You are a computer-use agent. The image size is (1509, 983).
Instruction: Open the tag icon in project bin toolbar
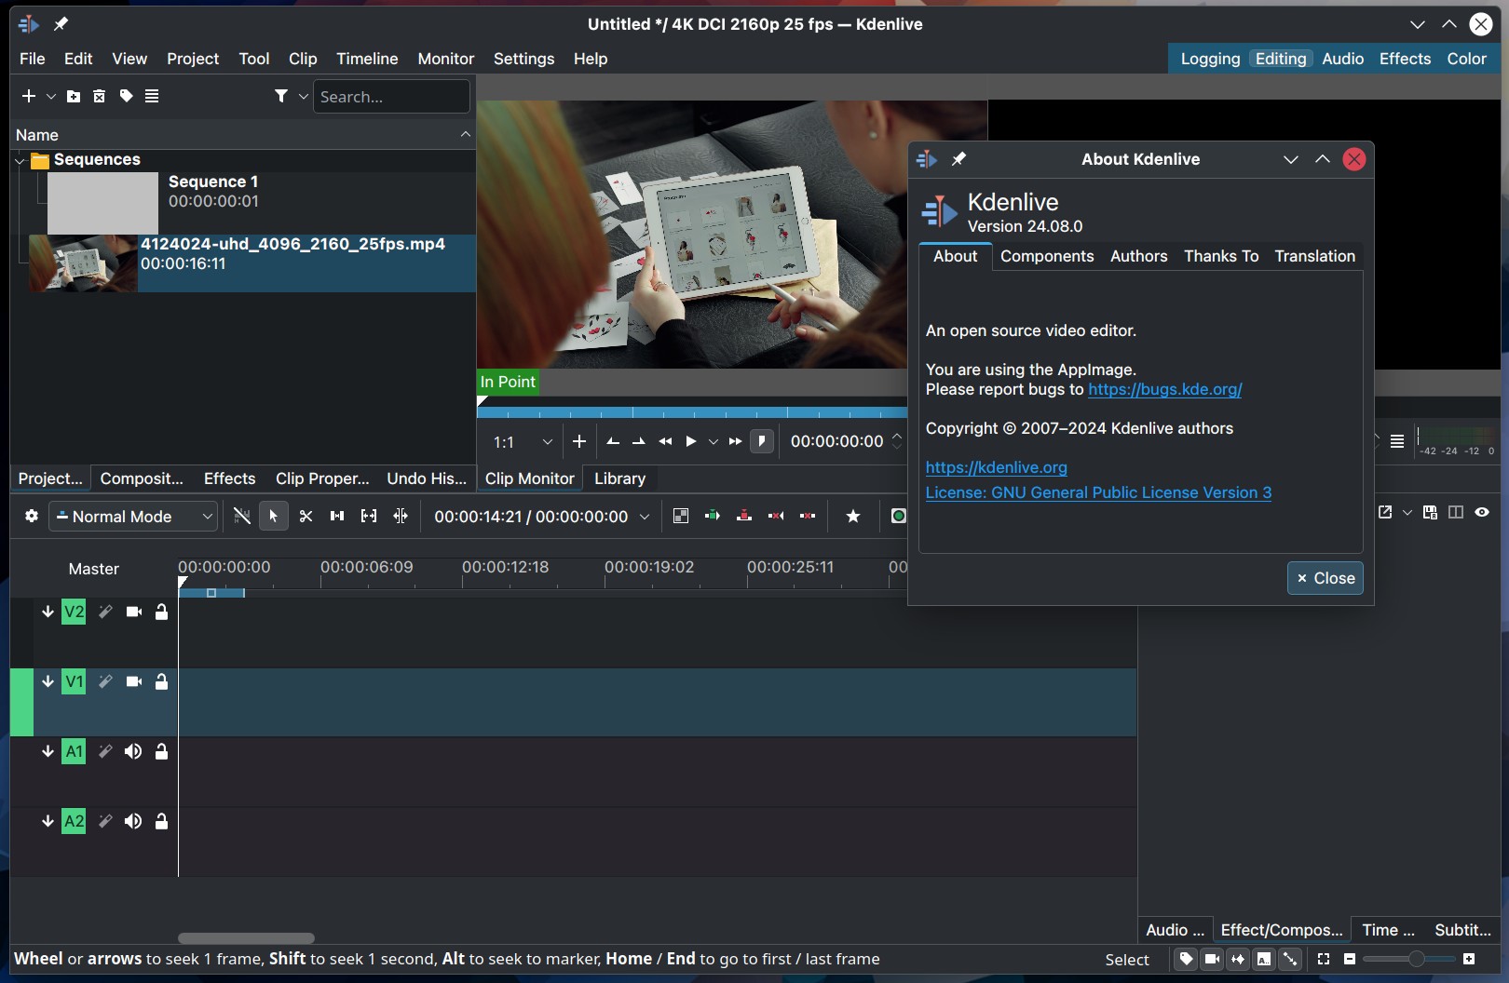126,96
